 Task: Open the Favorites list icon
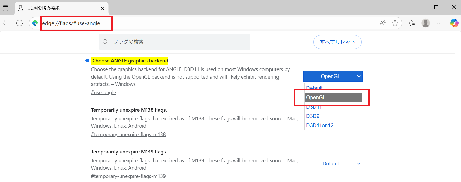(412, 23)
